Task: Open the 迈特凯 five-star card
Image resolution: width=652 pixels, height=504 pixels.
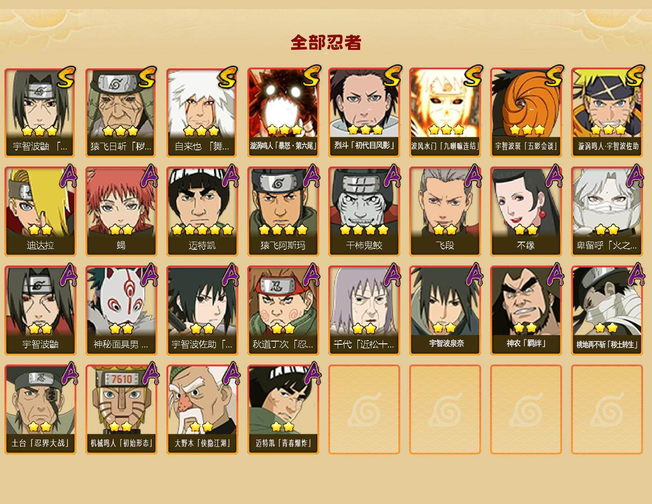Action: coord(202,211)
